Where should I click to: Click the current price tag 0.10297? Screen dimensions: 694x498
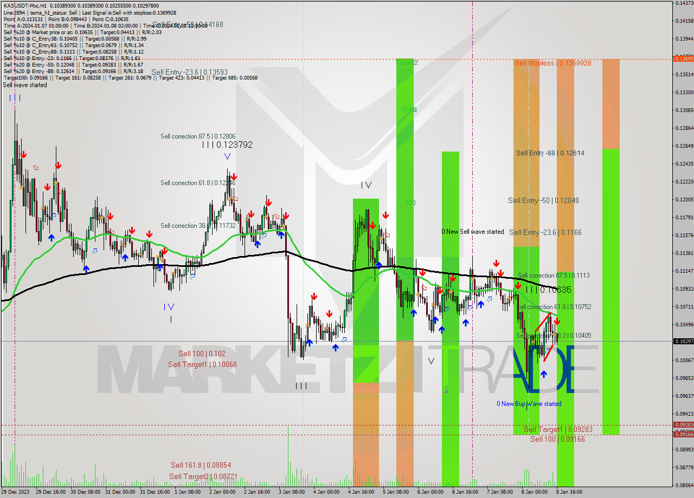683,341
